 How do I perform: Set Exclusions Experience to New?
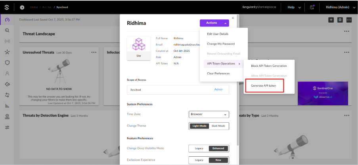pyautogui.click(x=218, y=160)
